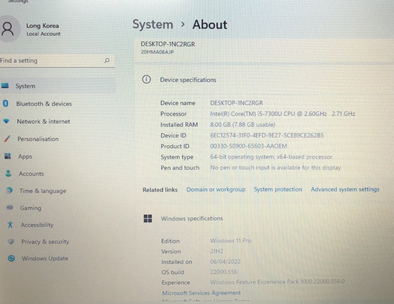This screenshot has height=304, width=394.
Task: Select the Device name value DESKTOP-1NC2RGR
Action: tap(237, 103)
